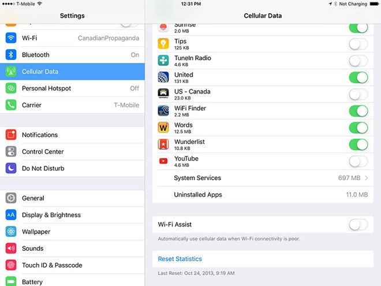The width and height of the screenshot is (381, 286).
Task: Open Display & Brightness settings
Action: [x=72, y=215]
